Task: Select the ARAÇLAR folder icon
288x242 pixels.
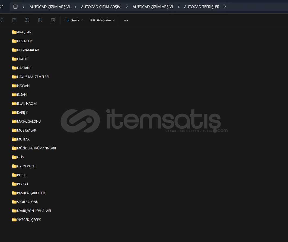Action: [x=14, y=32]
